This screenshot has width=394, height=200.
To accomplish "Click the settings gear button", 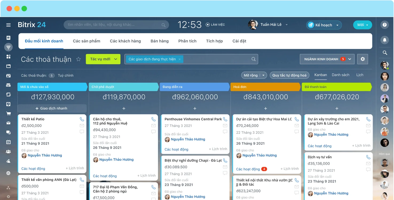I will [363, 59].
